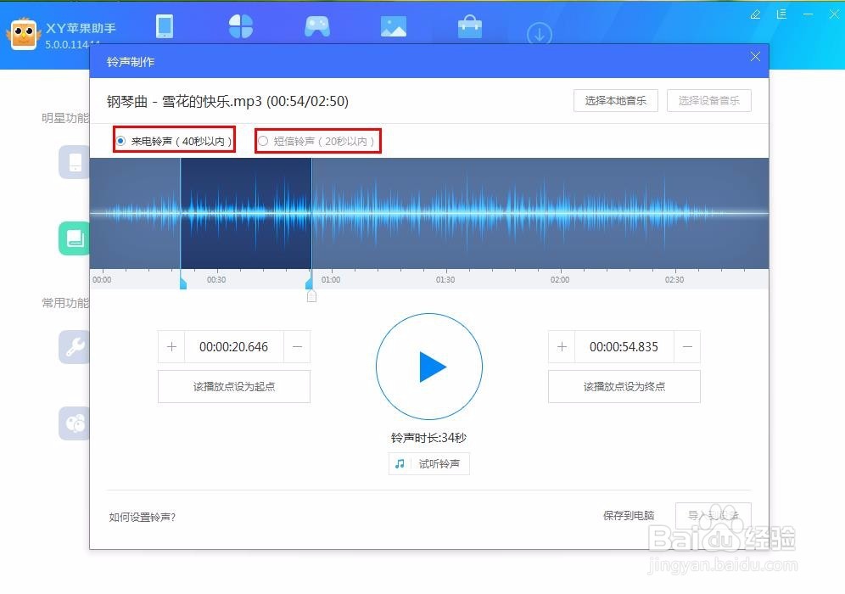Increase end time with plus button

point(562,346)
